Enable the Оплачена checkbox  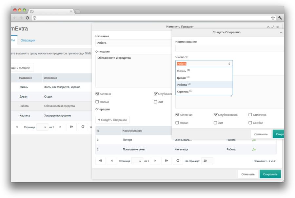pyautogui.click(x=250, y=115)
